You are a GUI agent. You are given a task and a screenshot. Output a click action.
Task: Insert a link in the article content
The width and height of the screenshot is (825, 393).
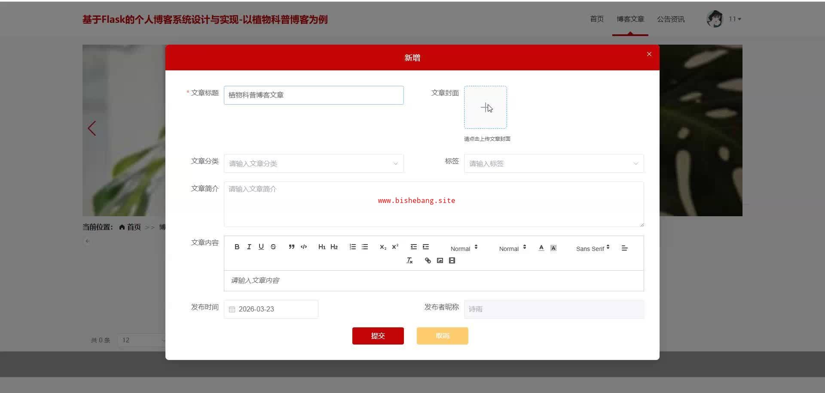pos(428,260)
